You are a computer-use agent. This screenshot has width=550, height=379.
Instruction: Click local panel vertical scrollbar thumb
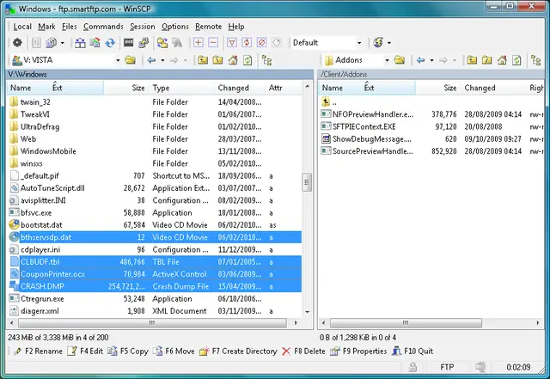[307, 182]
